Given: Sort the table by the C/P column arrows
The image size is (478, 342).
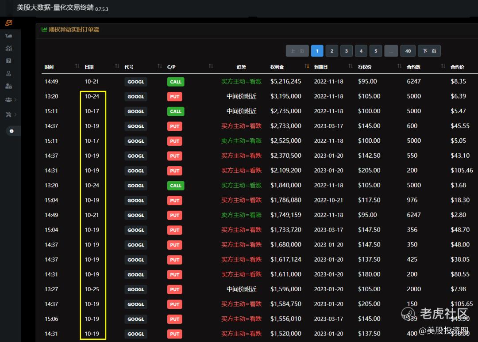Looking at the screenshot, I should [x=211, y=66].
